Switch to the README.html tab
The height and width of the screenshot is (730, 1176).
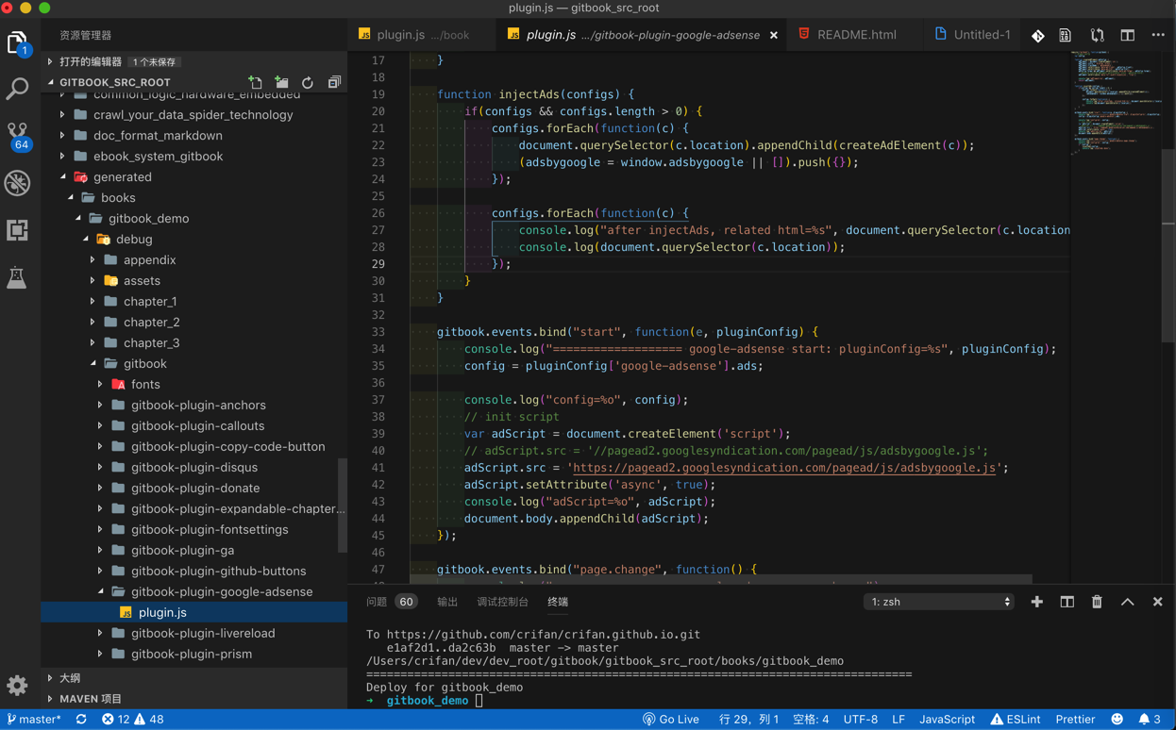(856, 35)
